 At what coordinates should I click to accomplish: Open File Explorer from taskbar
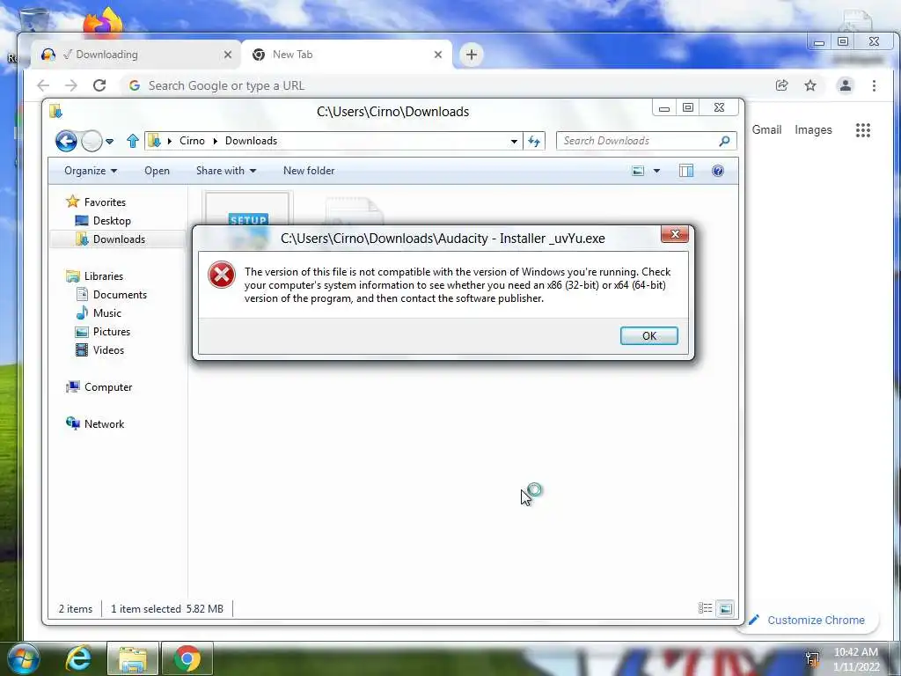pos(132,658)
